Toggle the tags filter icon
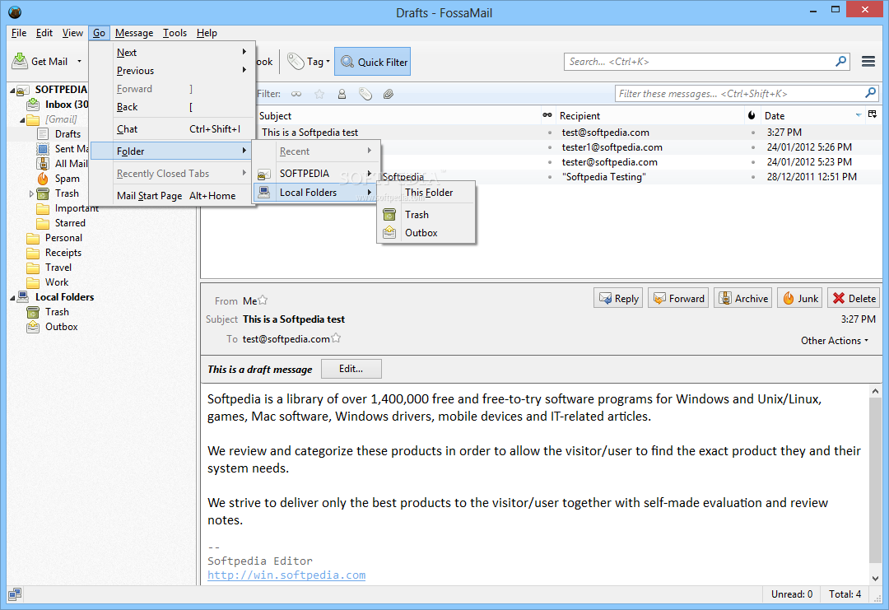The height and width of the screenshot is (610, 889). (x=365, y=94)
